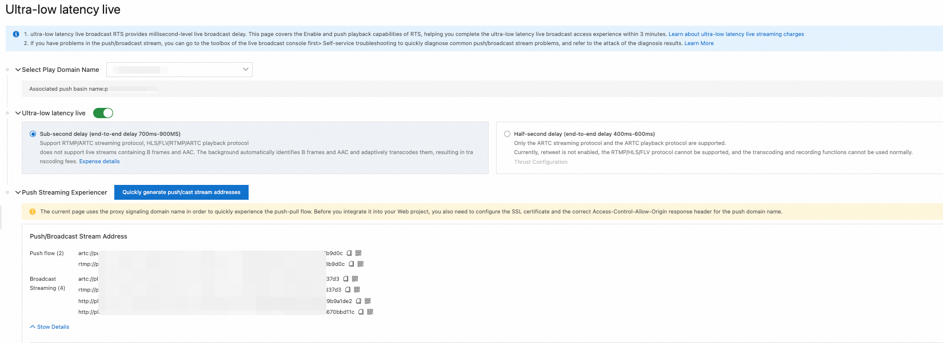Viewport: 943px width, 343px height.
Task: Copy the rtmp broadcast address ending d37d3
Action: pos(347,290)
